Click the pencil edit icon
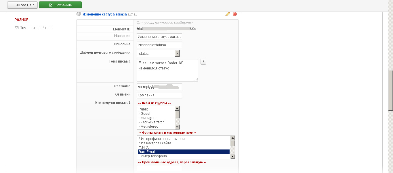Image resolution: width=393 pixels, height=173 pixels. point(228,14)
